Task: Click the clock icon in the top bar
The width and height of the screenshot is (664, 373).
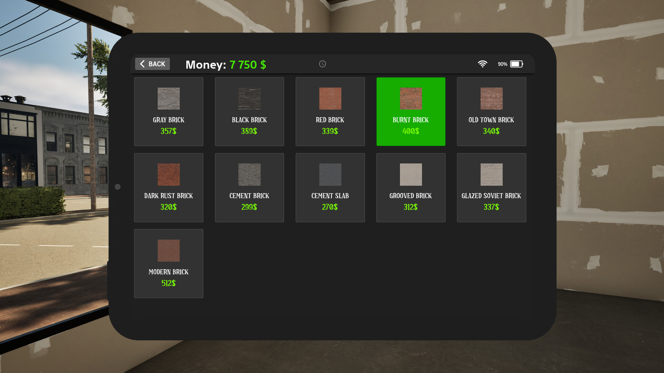Action: [322, 64]
